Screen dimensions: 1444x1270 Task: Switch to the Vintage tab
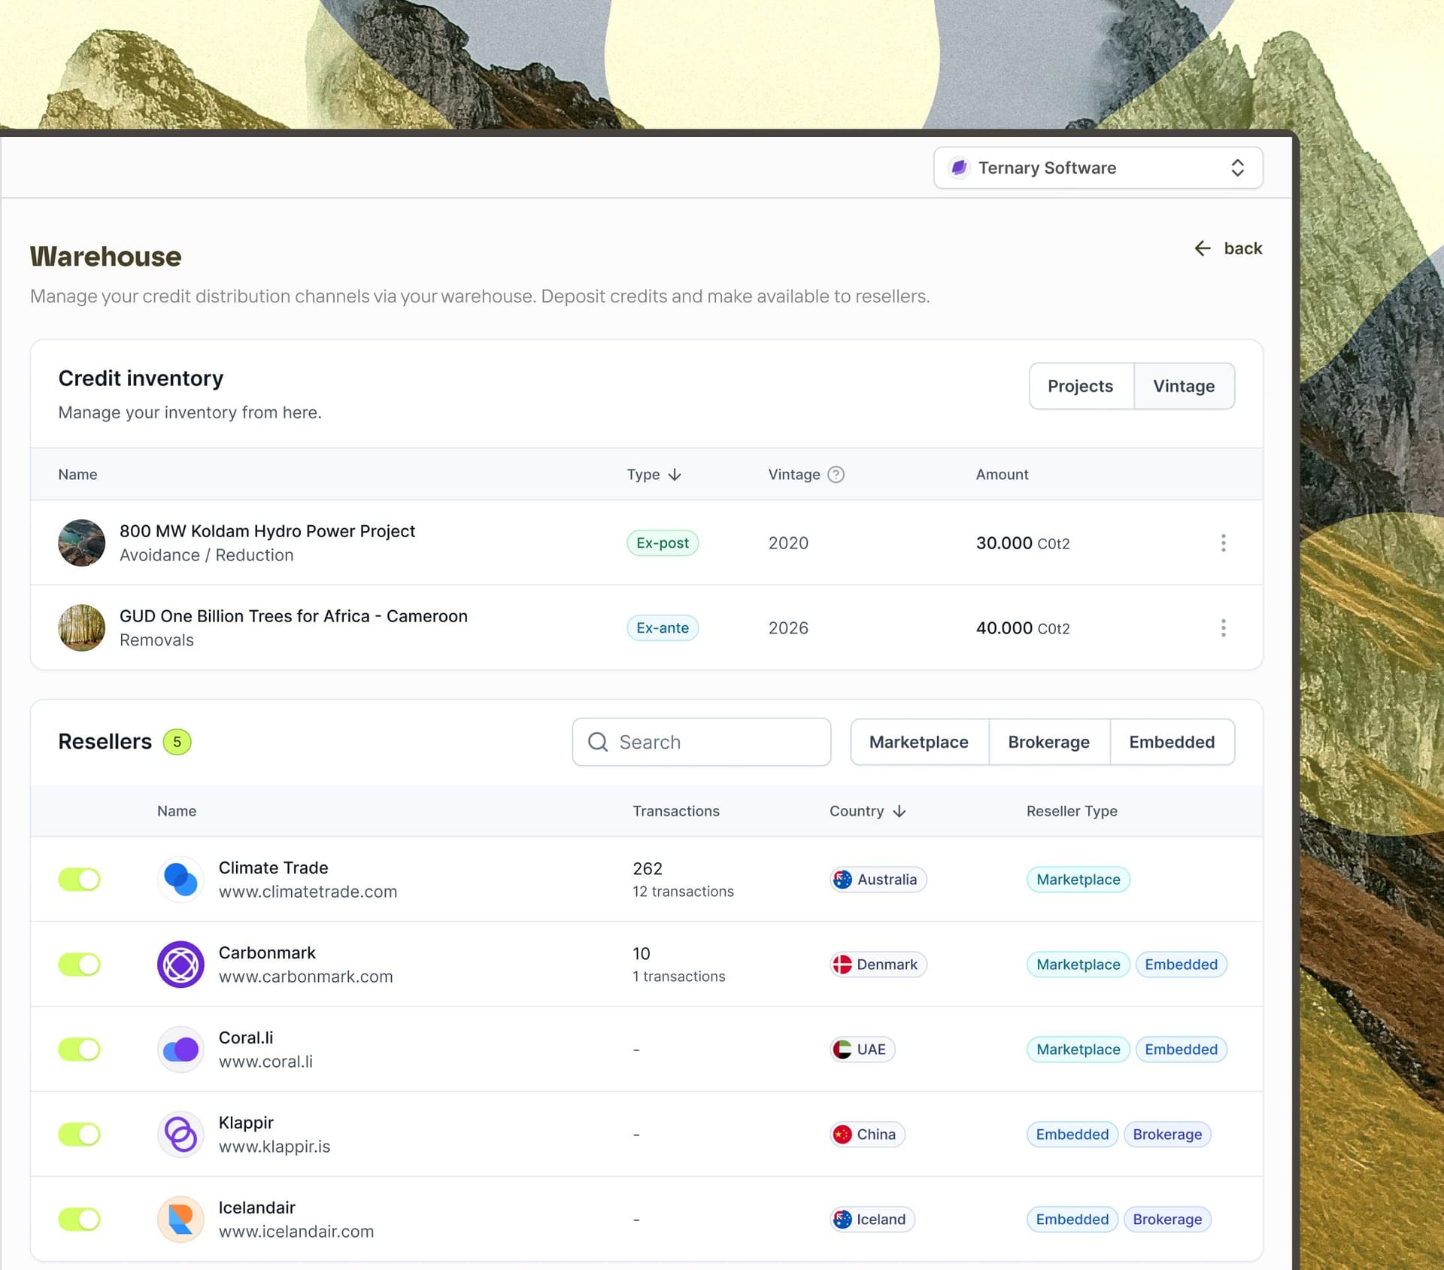1184,386
